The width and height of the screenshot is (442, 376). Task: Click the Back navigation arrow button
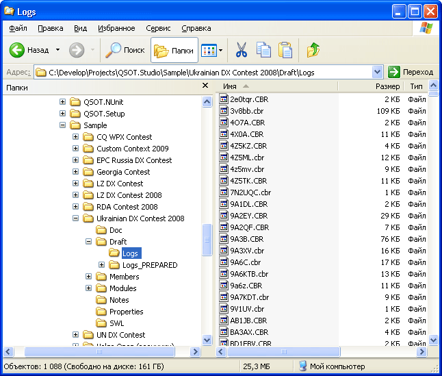coord(18,50)
